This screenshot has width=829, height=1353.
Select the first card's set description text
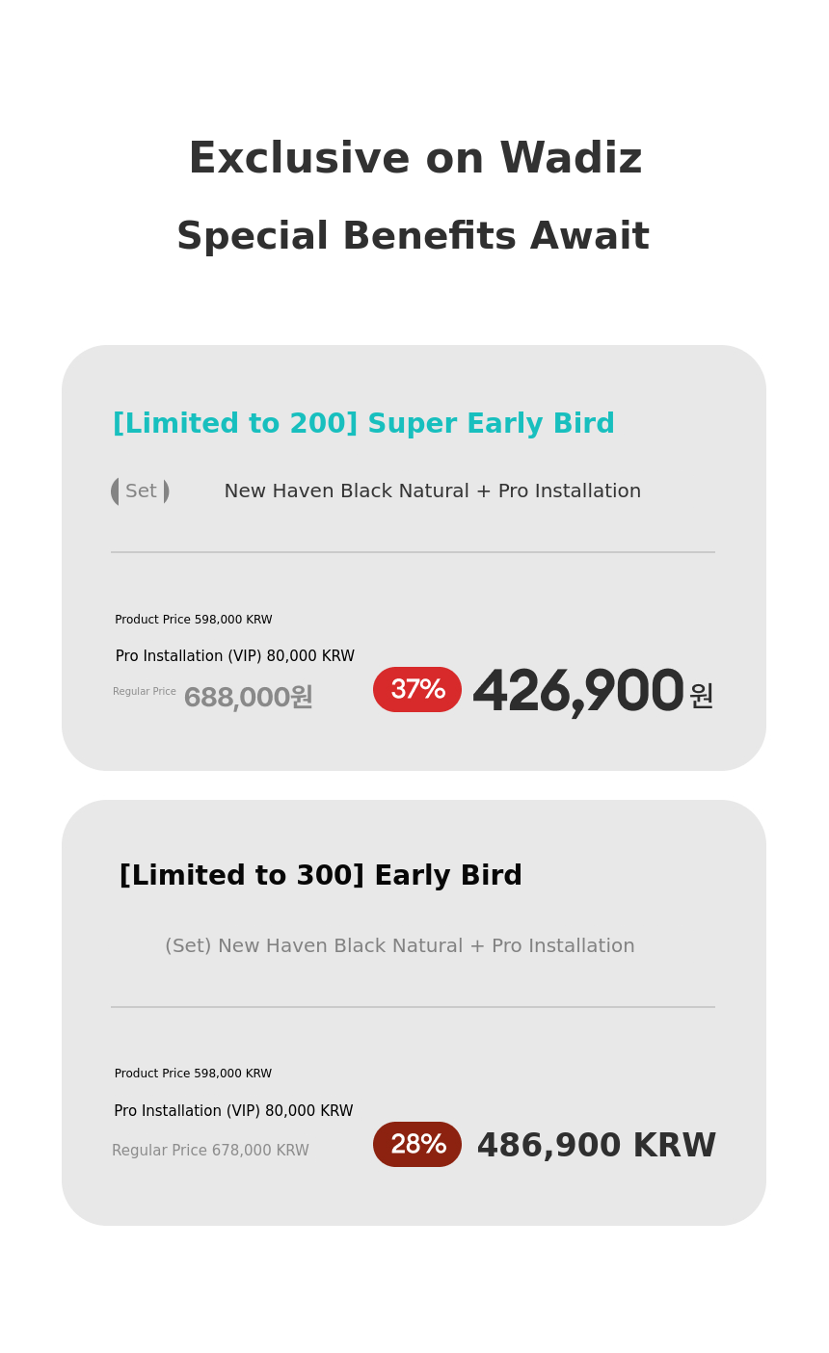tap(432, 491)
